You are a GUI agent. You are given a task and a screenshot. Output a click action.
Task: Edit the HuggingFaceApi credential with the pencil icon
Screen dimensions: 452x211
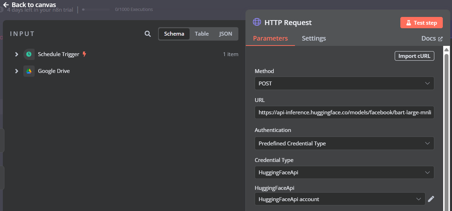click(x=431, y=199)
